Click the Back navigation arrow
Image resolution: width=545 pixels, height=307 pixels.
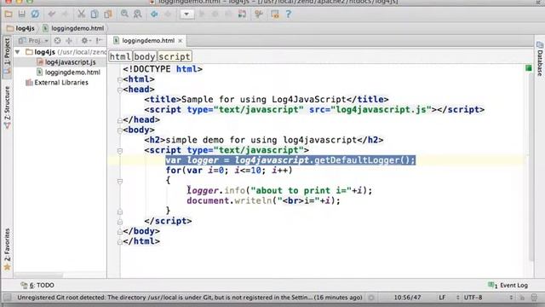154,14
